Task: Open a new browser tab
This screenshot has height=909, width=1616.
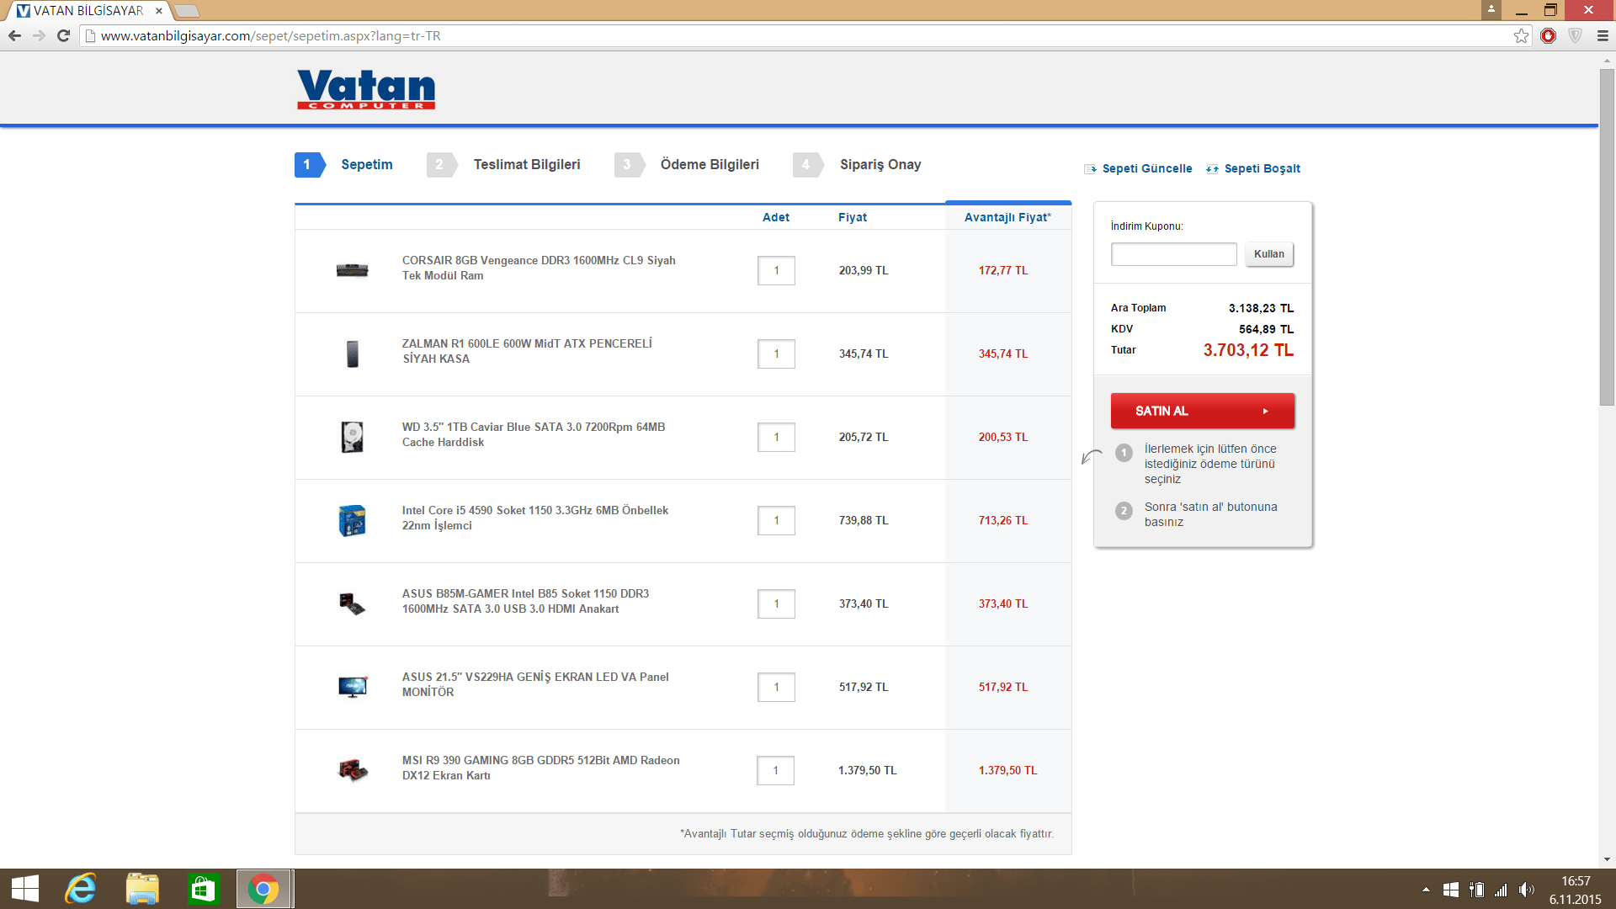Action: click(x=187, y=11)
